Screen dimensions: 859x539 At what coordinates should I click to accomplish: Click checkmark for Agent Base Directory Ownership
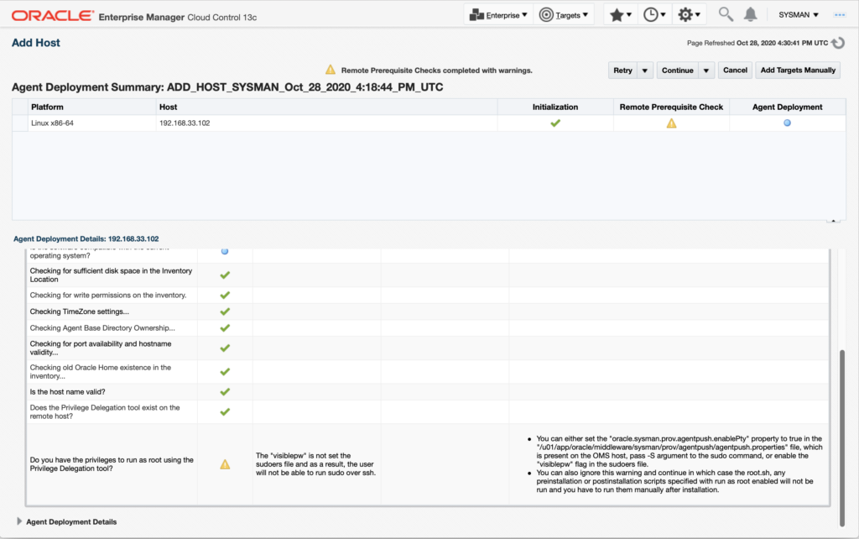225,328
